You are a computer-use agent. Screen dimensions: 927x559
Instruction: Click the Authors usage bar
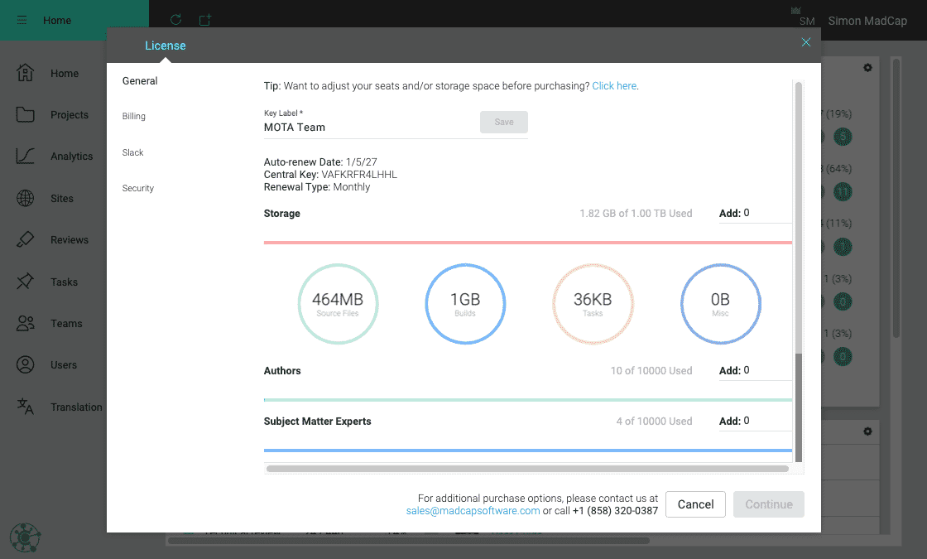click(x=528, y=400)
